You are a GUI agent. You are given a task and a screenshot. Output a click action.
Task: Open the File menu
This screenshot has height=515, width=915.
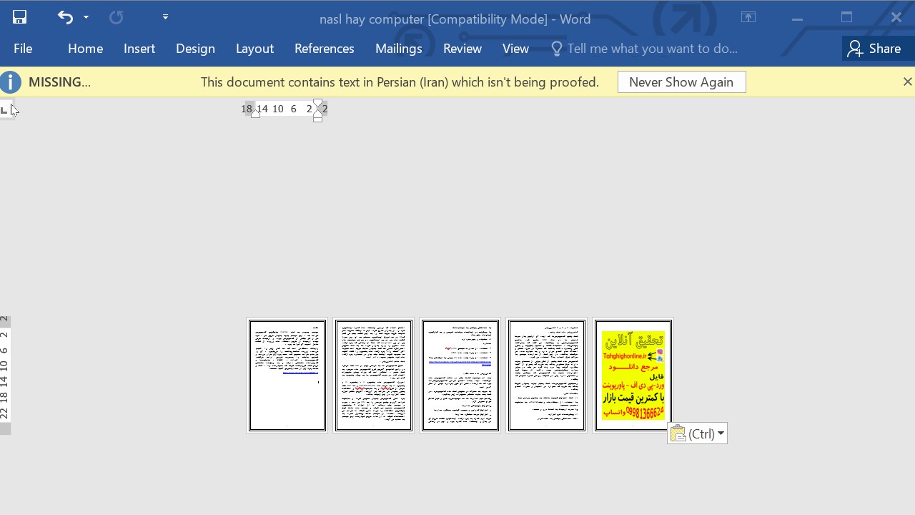click(23, 49)
